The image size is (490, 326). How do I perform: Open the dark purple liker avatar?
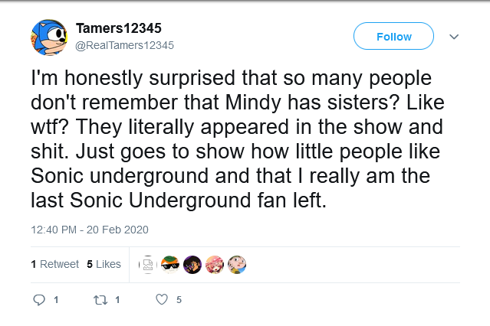tap(192, 264)
